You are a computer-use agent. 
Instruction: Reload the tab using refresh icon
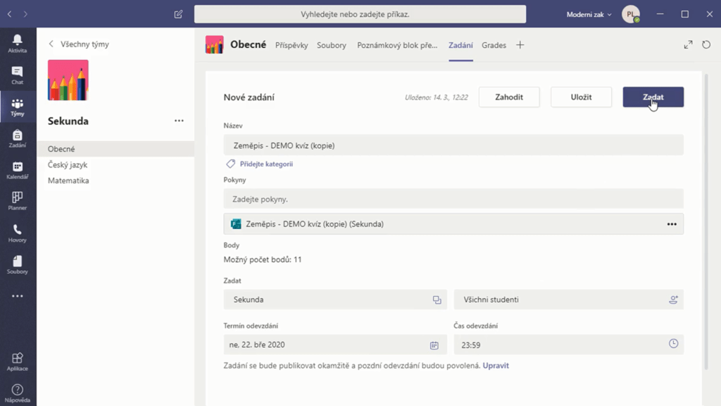[x=707, y=45]
